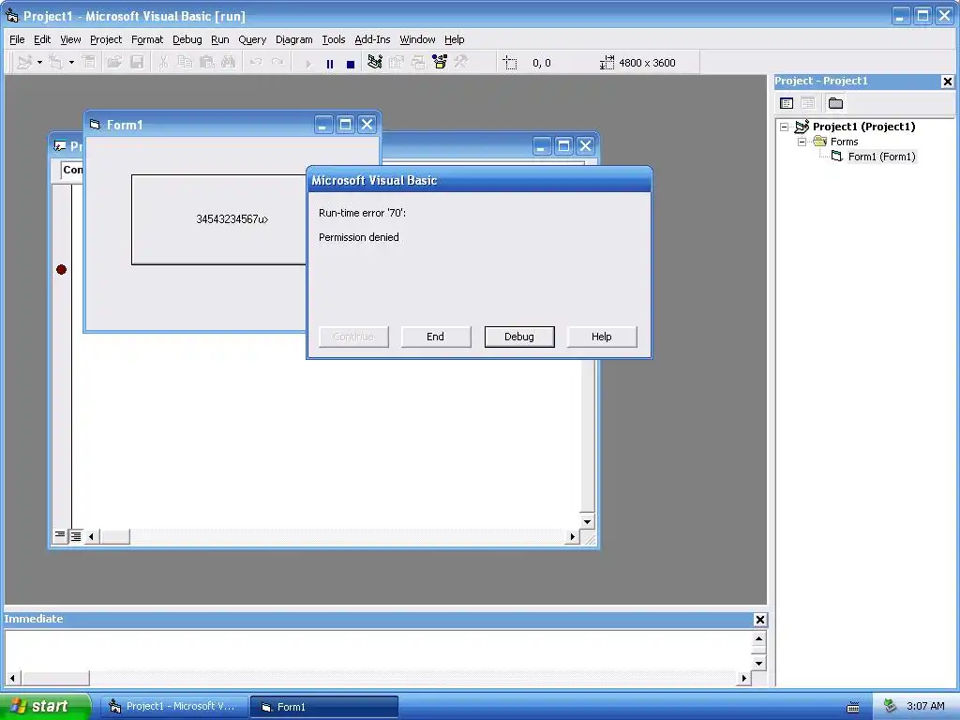
Task: Click the Start run arrow
Action: 307,63
